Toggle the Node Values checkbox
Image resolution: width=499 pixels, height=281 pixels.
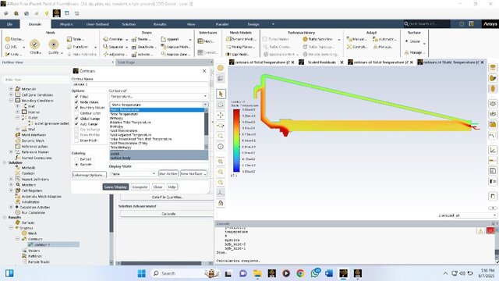click(x=76, y=102)
